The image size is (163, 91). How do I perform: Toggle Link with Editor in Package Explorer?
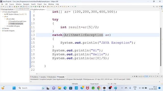coord(22,9)
